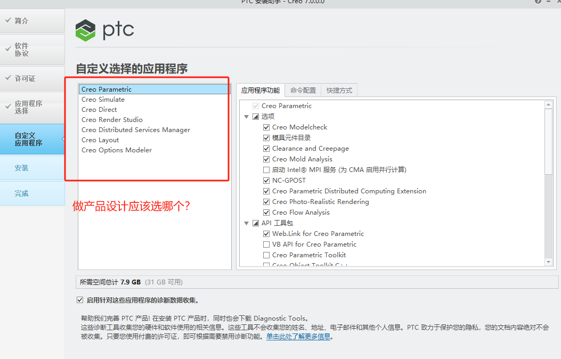Disable Creo Photo-Realistic Rendering
561x359 pixels.
pos(266,201)
